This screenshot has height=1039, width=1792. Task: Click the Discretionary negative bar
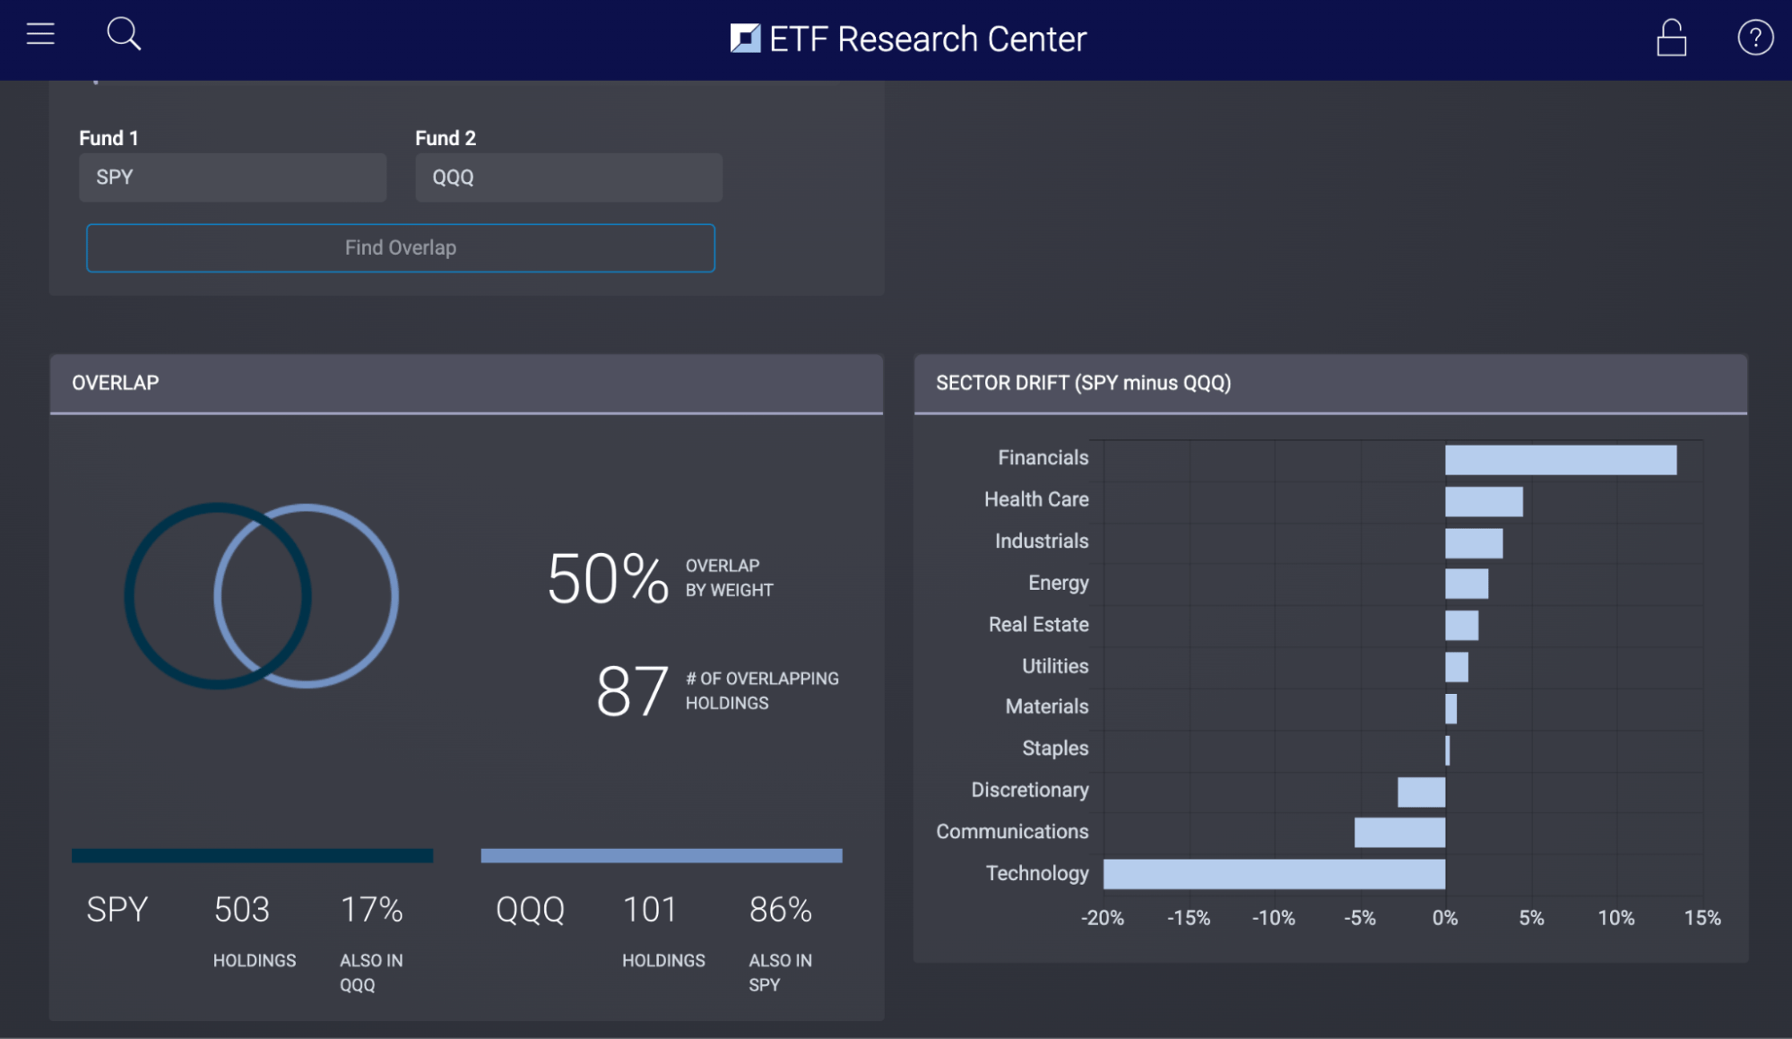(x=1421, y=792)
